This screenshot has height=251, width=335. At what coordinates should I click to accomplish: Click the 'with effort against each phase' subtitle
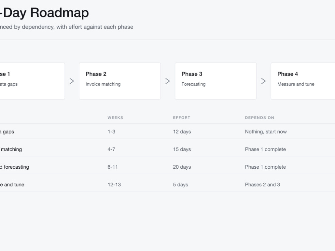pyautogui.click(x=95, y=27)
